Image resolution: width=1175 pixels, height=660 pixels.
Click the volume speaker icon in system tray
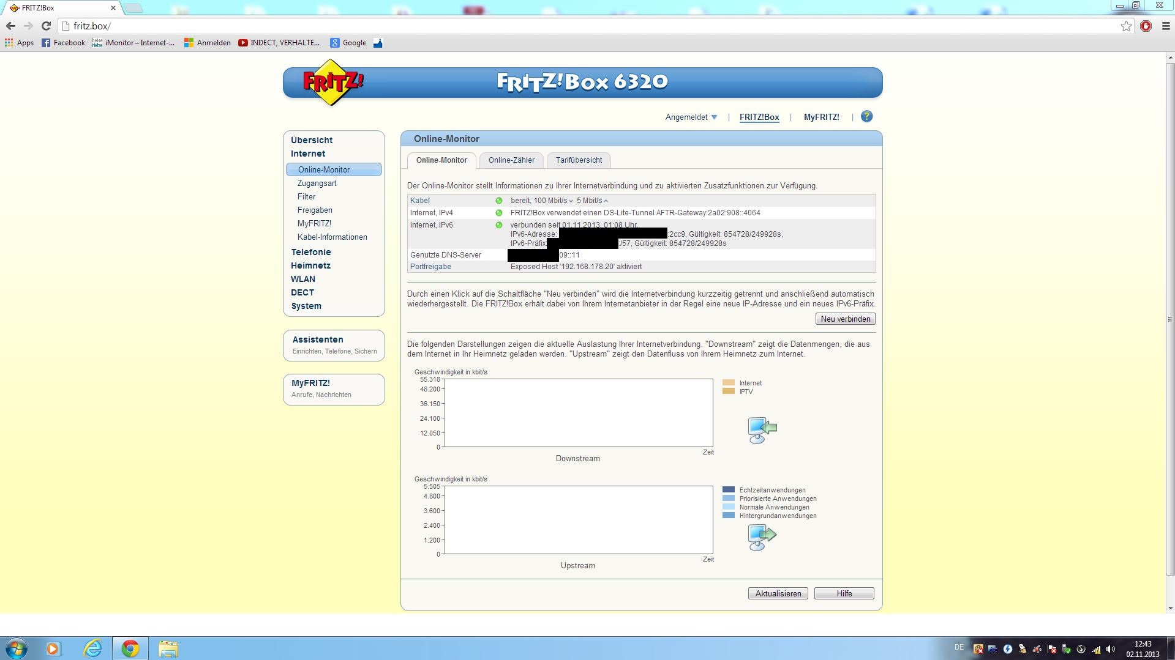[x=1111, y=649]
